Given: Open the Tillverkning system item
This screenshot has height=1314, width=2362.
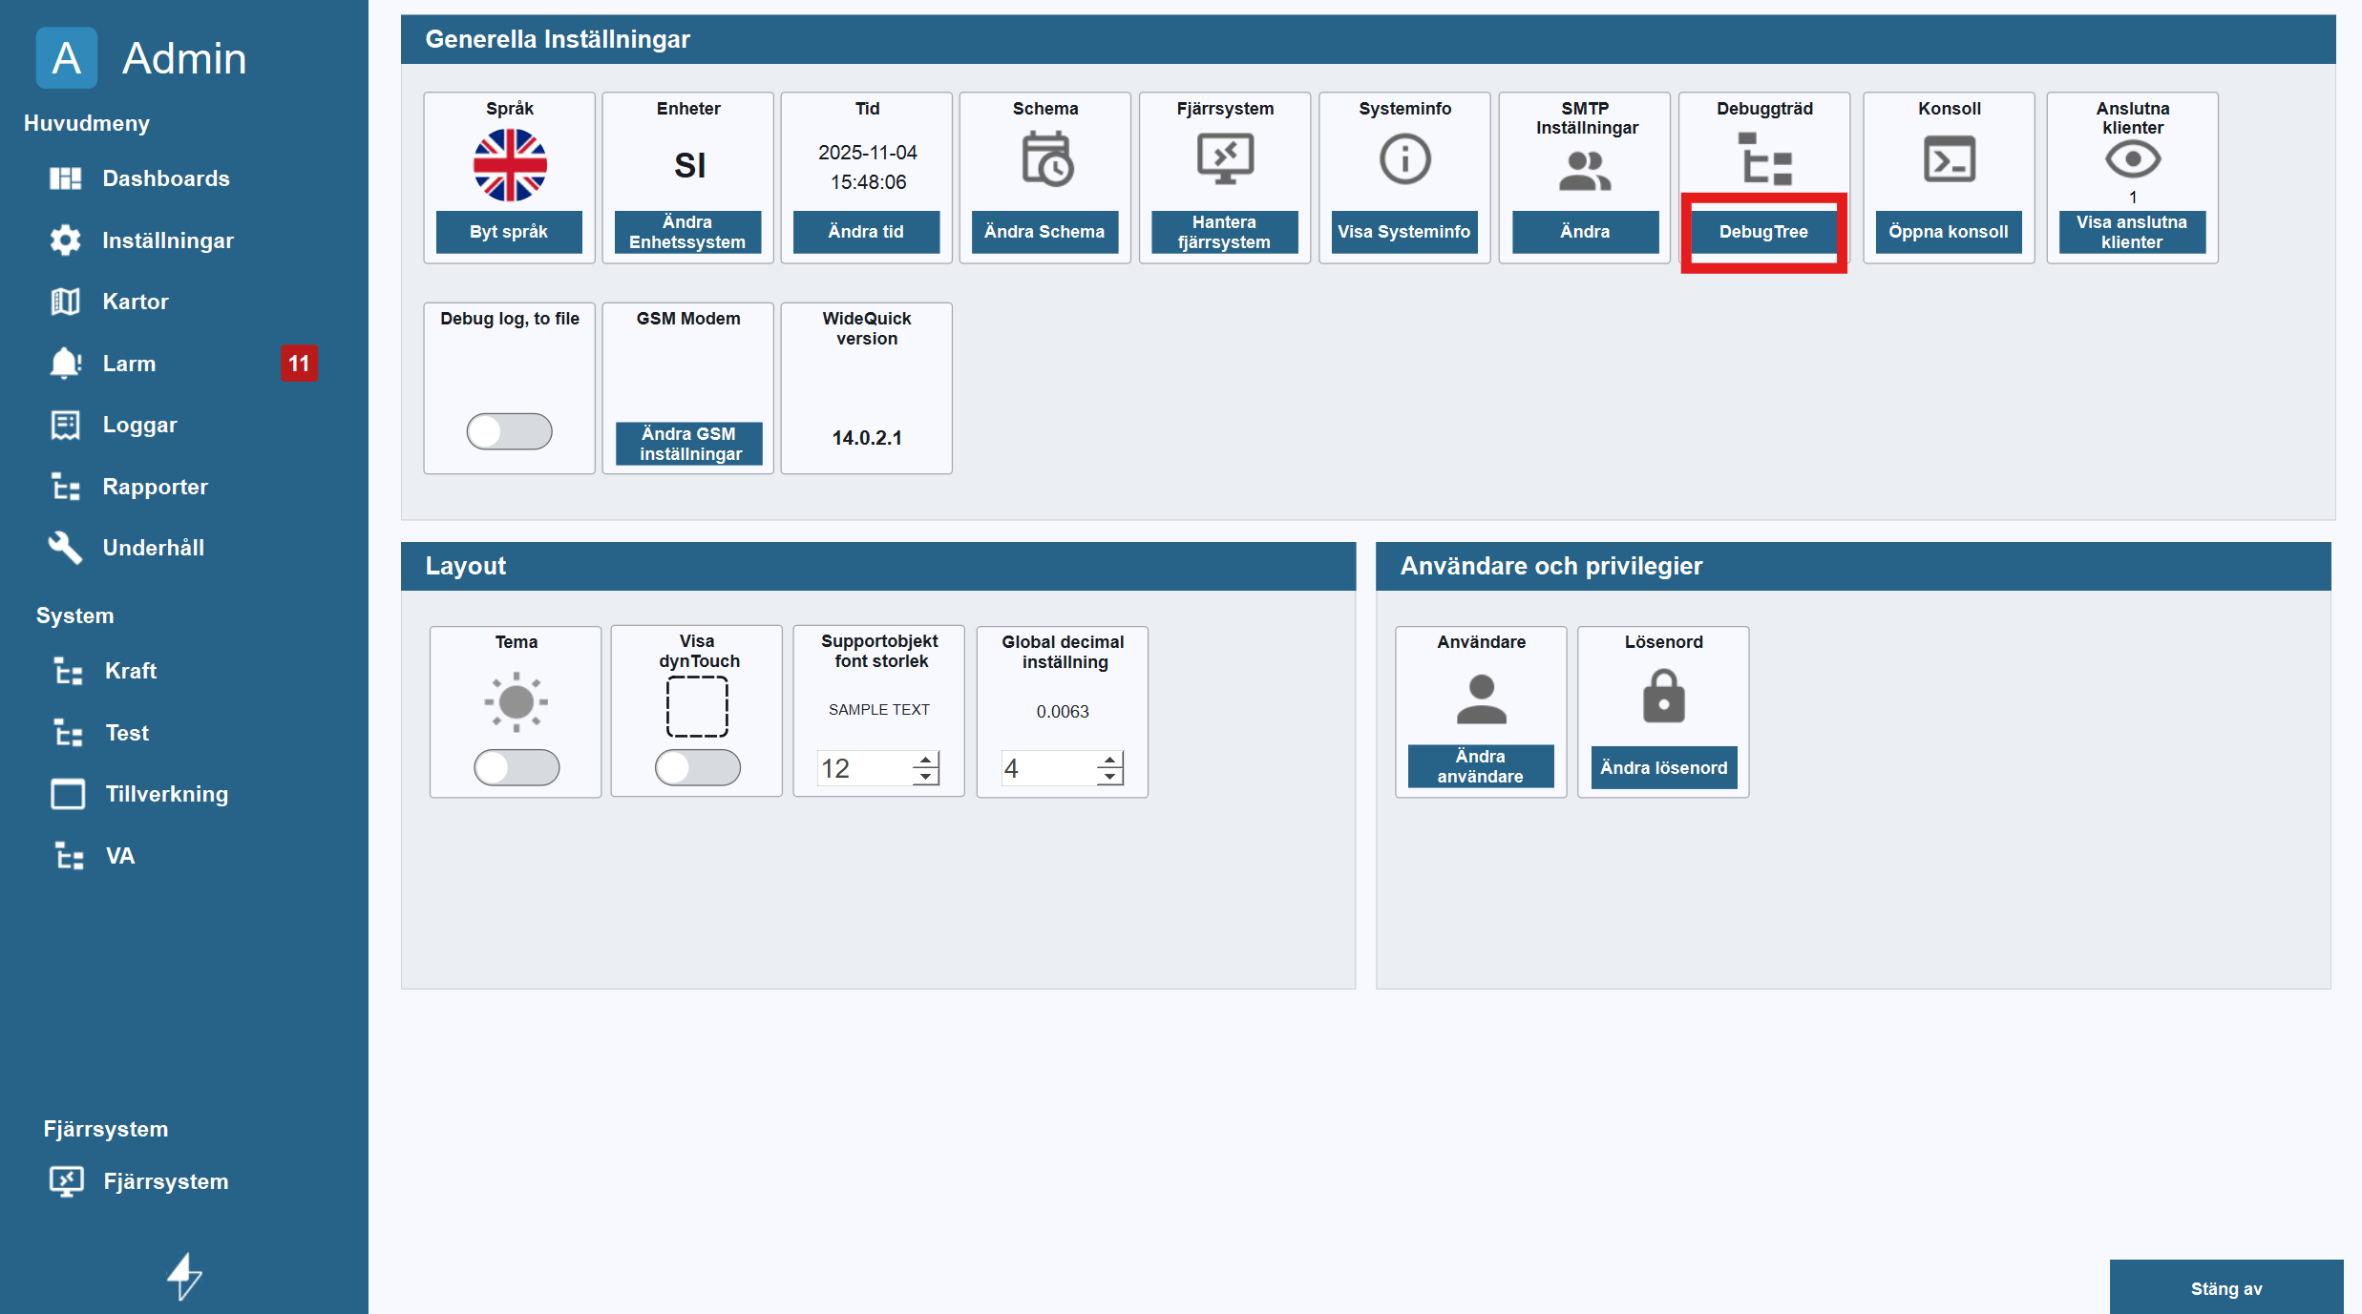Looking at the screenshot, I should [x=166, y=794].
